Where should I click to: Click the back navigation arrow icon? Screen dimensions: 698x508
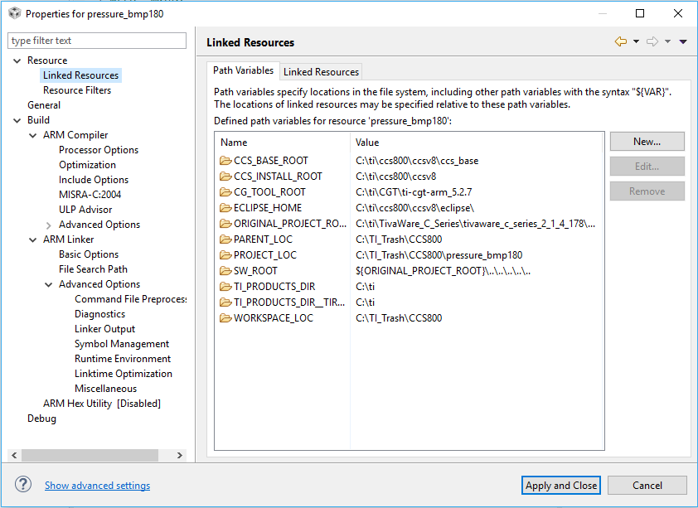[x=620, y=41]
